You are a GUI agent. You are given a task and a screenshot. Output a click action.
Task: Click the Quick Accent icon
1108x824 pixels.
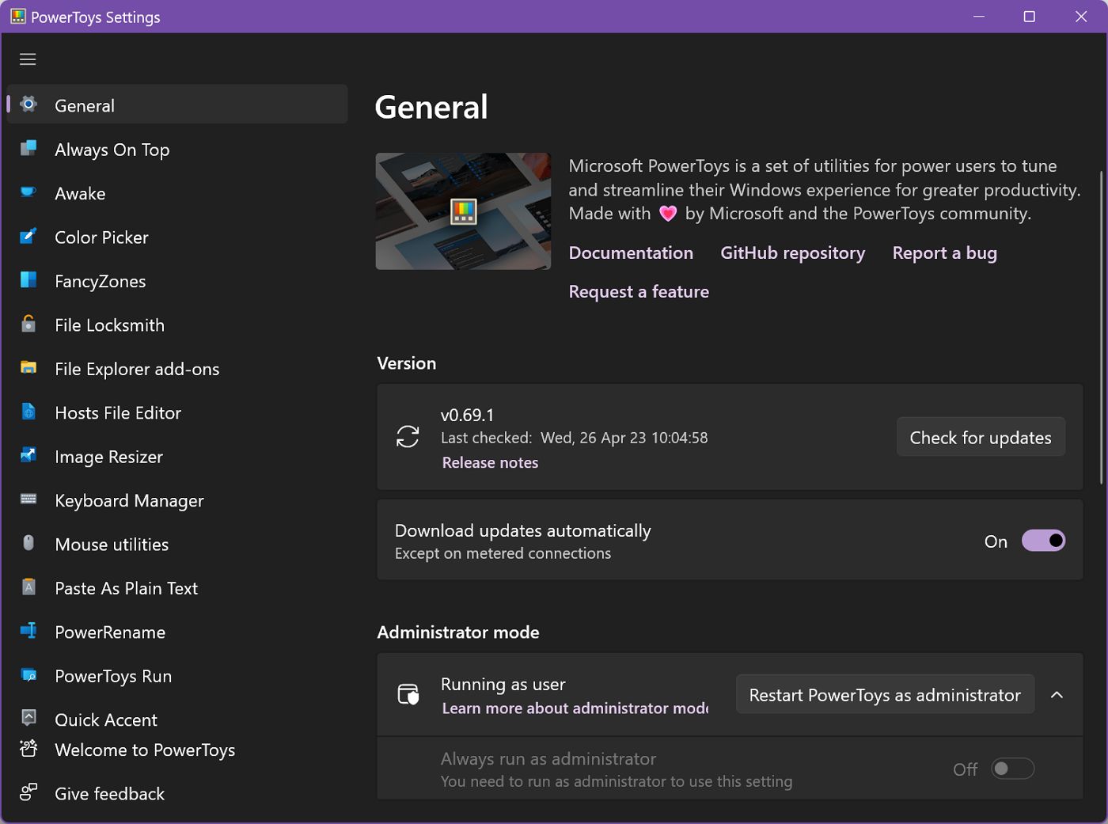point(28,717)
